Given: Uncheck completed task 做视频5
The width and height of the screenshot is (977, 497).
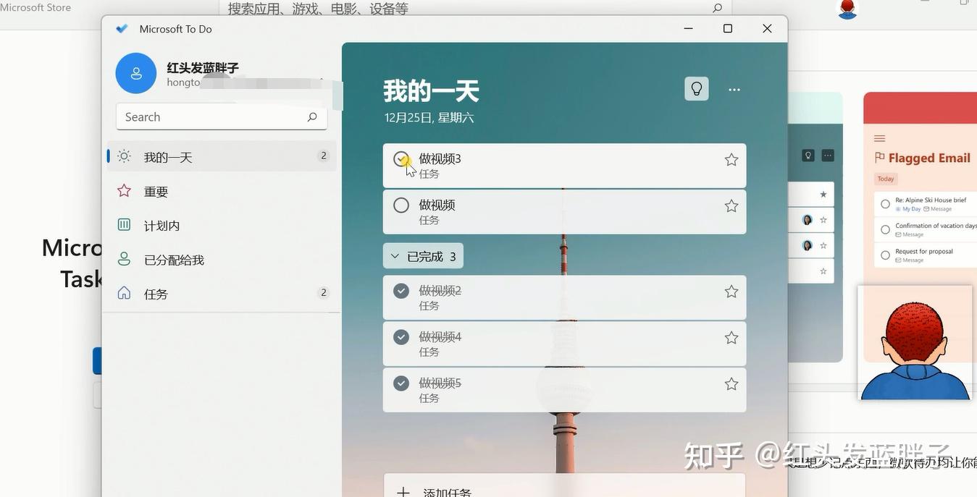Looking at the screenshot, I should tap(401, 383).
